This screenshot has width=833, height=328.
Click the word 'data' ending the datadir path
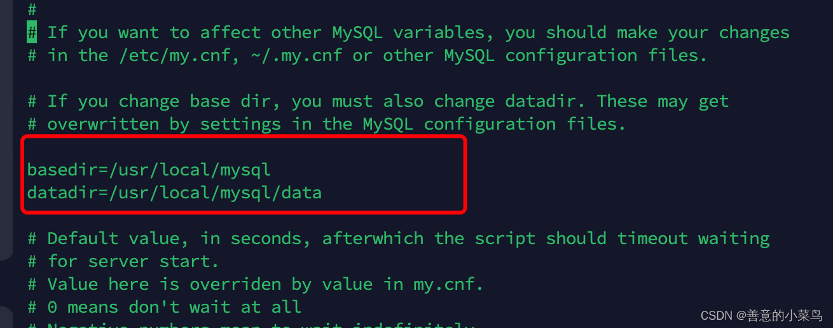click(301, 192)
